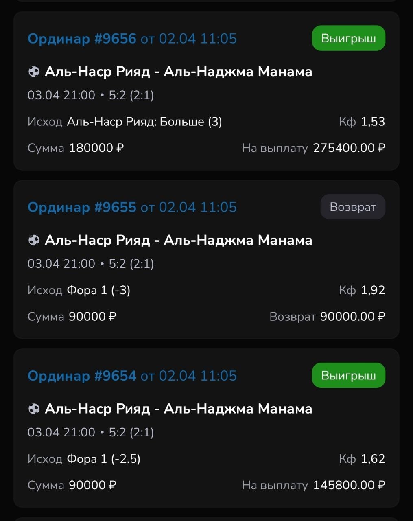
Task: Select match title in bet #9656
Action: tap(178, 72)
